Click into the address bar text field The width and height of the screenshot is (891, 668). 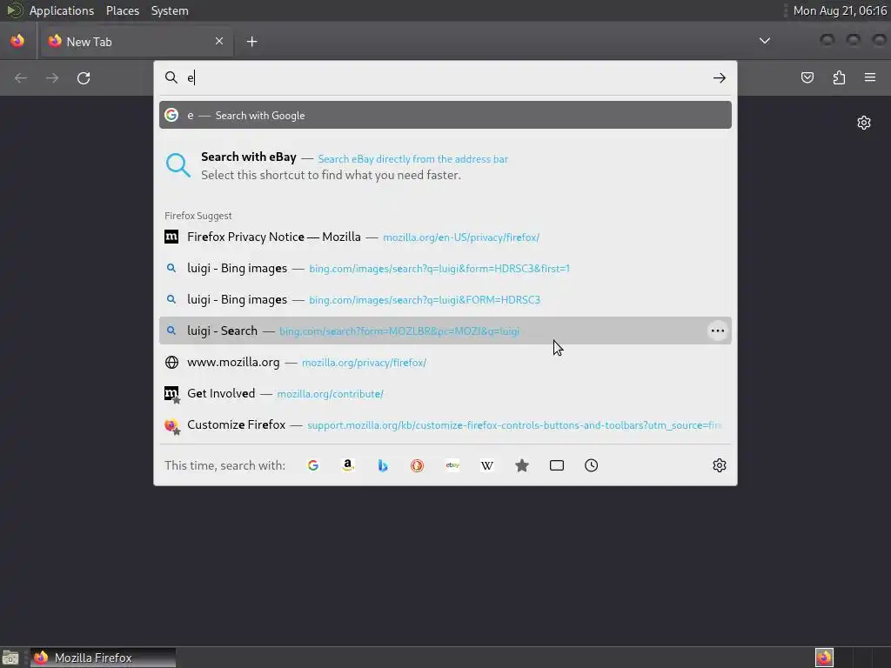[446, 77]
